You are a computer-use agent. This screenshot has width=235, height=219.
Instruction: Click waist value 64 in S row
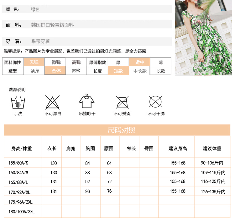pos(109,163)
